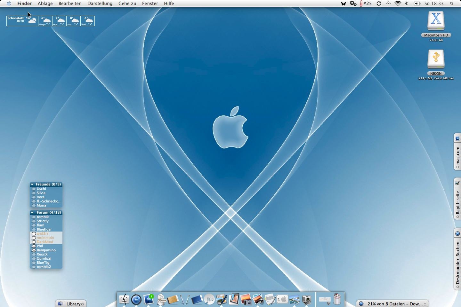The height and width of the screenshot is (307, 461).
Task: Open the Hilfe menu
Action: 169,4
